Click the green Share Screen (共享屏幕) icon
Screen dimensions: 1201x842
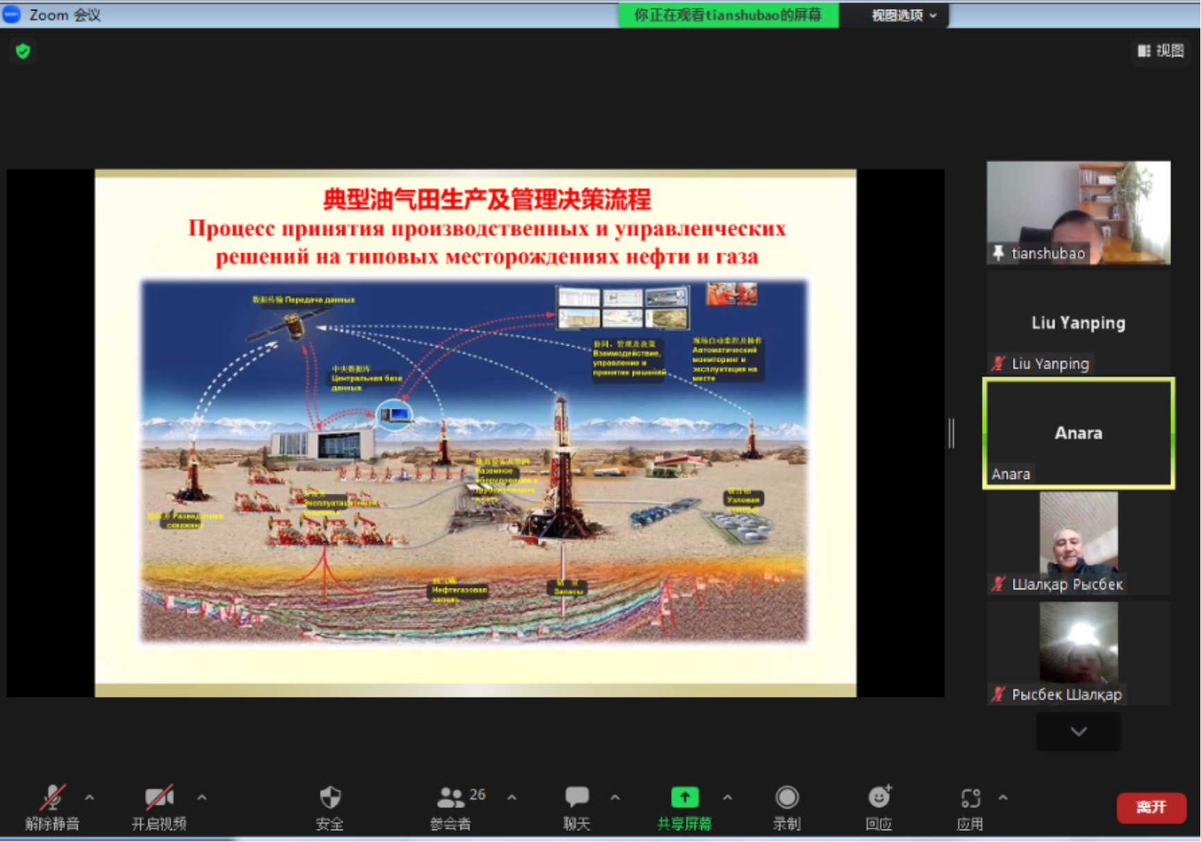pos(684,798)
